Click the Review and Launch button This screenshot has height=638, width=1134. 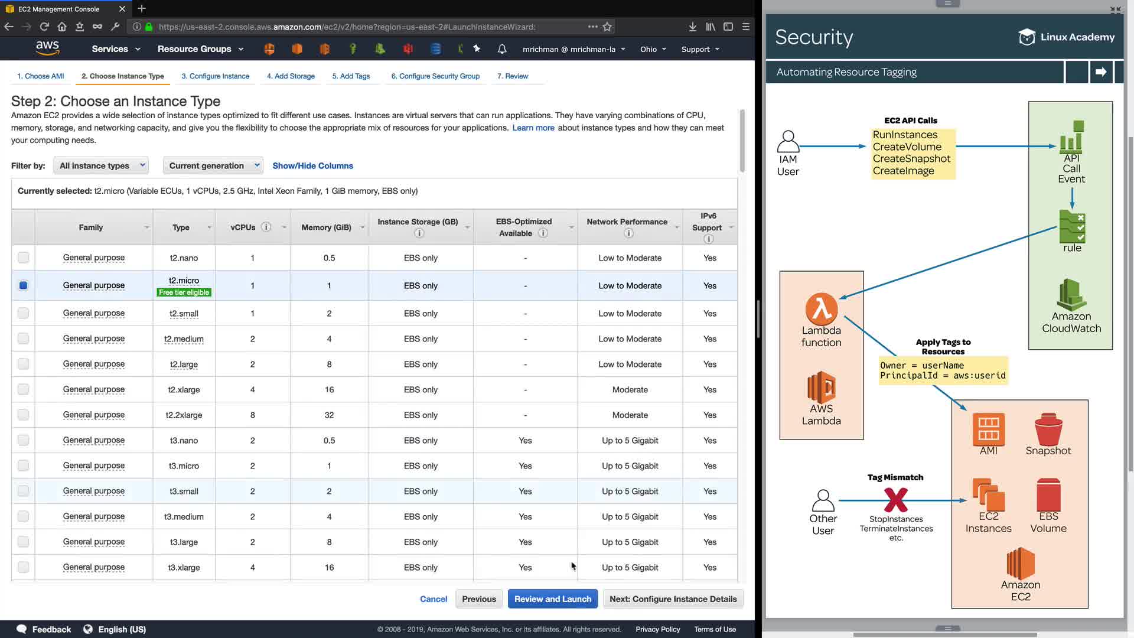point(552,599)
